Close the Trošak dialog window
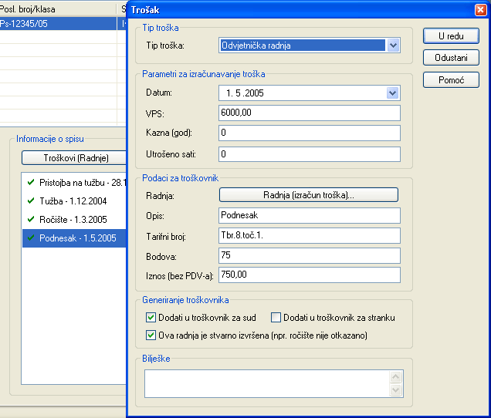 coord(480,9)
